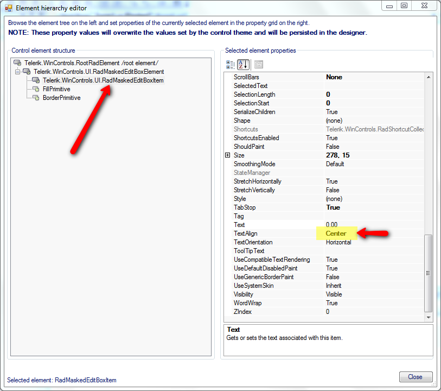The image size is (441, 391).
Task: Maximize the Element hierarchy editor window
Action: 404,6
